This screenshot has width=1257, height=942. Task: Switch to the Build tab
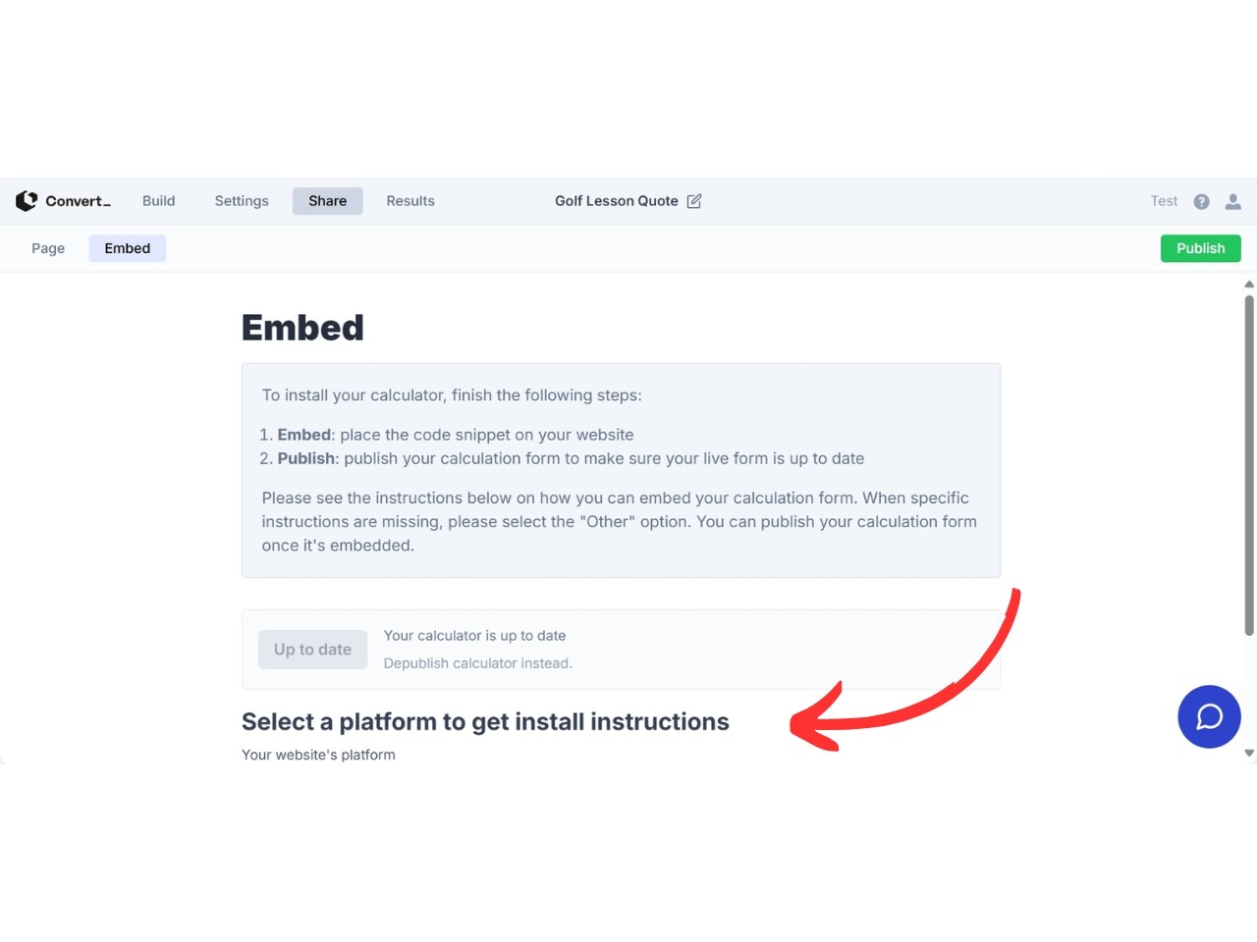pyautogui.click(x=158, y=201)
